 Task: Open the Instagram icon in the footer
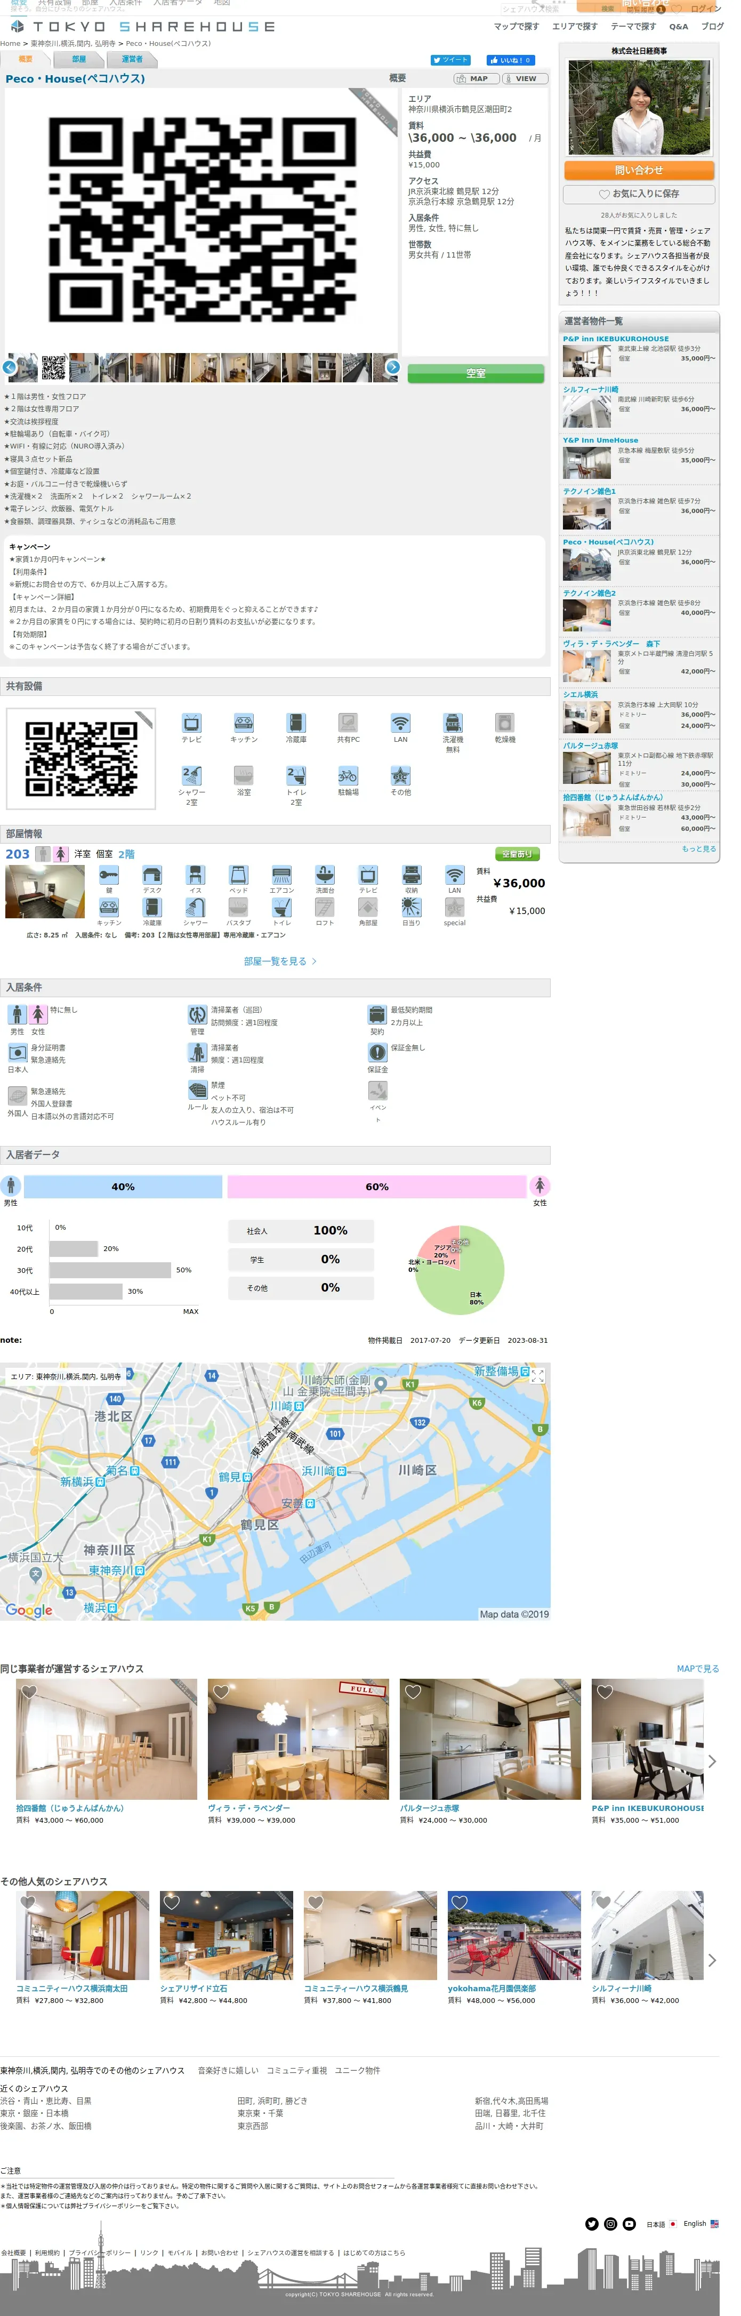[x=610, y=2223]
